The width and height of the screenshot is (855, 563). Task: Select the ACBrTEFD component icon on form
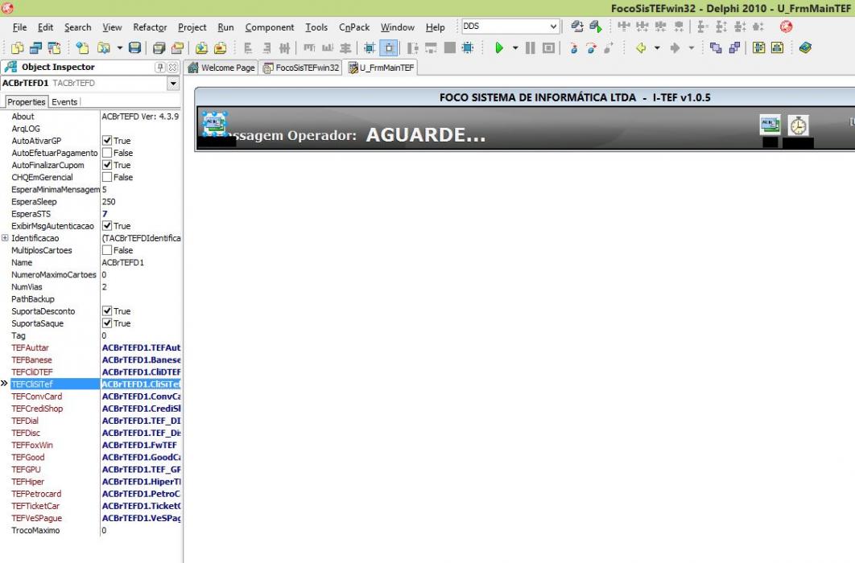[214, 124]
